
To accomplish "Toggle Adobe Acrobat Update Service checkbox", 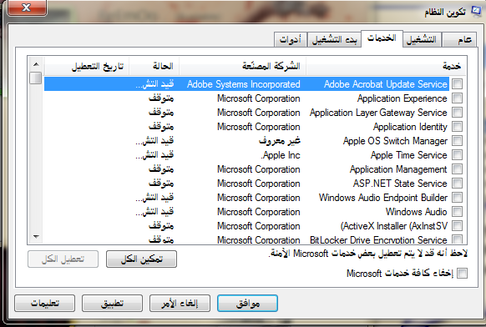I will (457, 84).
